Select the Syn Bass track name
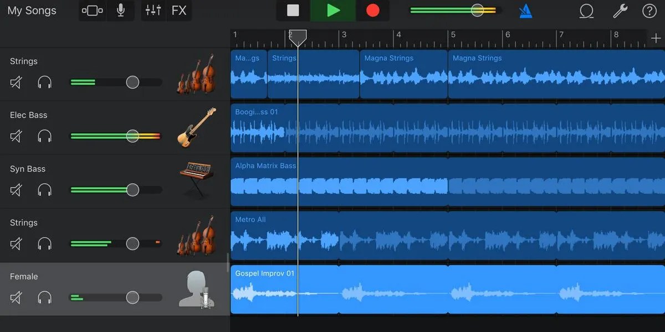This screenshot has width=665, height=332. [28, 169]
